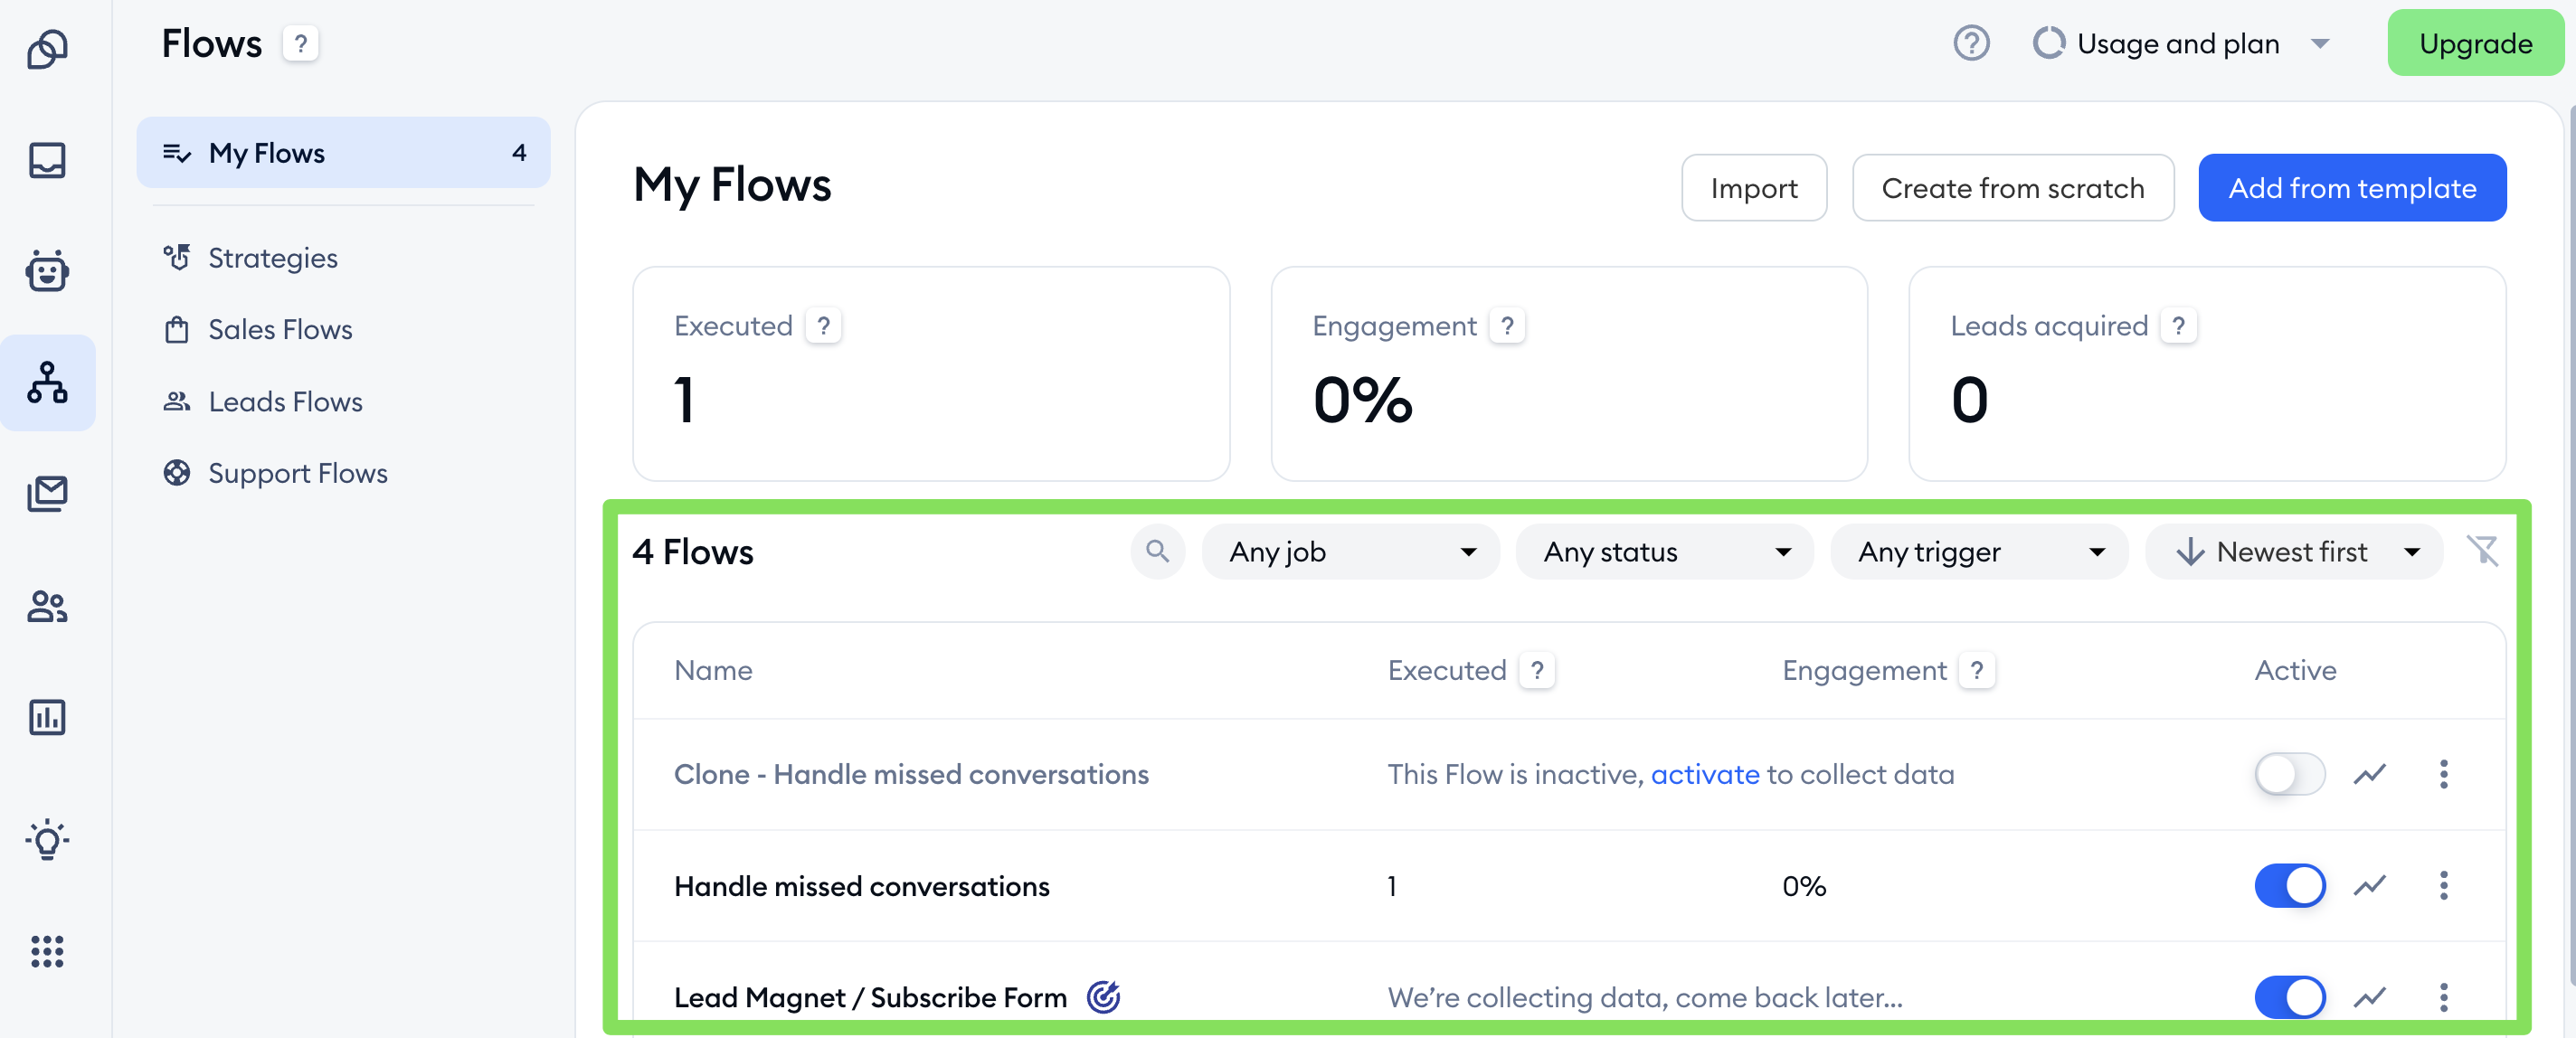Screen dimensions: 2576x1038
Task: Open more options for Clone flow
Action: click(2443, 774)
